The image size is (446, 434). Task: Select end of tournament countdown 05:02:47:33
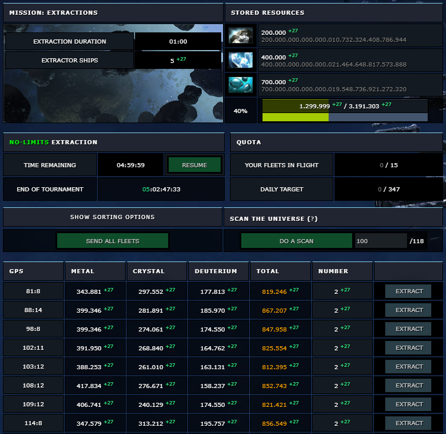(x=161, y=189)
